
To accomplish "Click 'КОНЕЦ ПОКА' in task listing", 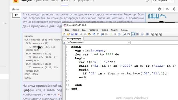I will click(31, 74).
